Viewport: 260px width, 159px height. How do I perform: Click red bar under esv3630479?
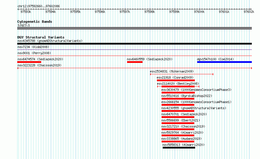tap(178, 93)
